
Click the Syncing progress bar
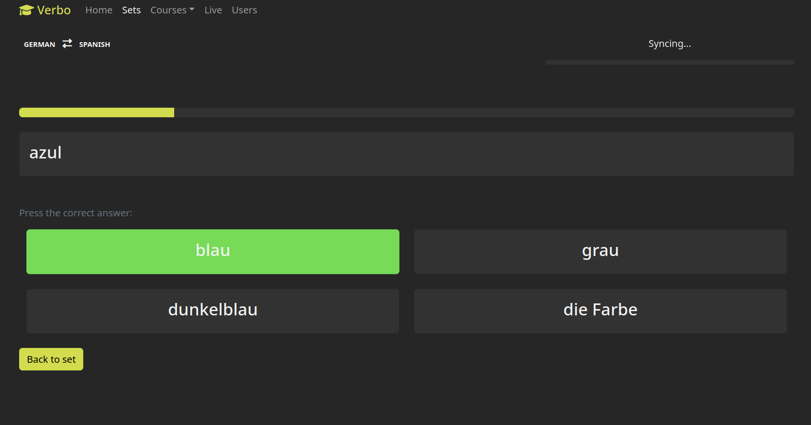point(669,62)
